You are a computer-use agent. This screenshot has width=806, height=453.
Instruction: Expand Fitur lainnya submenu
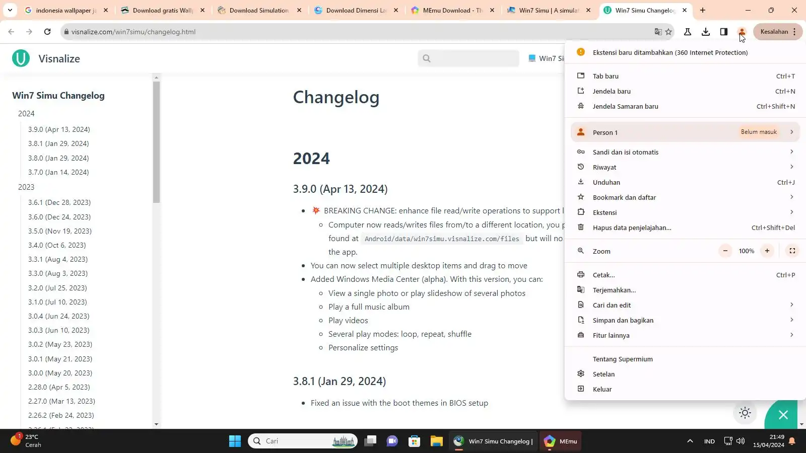(685, 335)
